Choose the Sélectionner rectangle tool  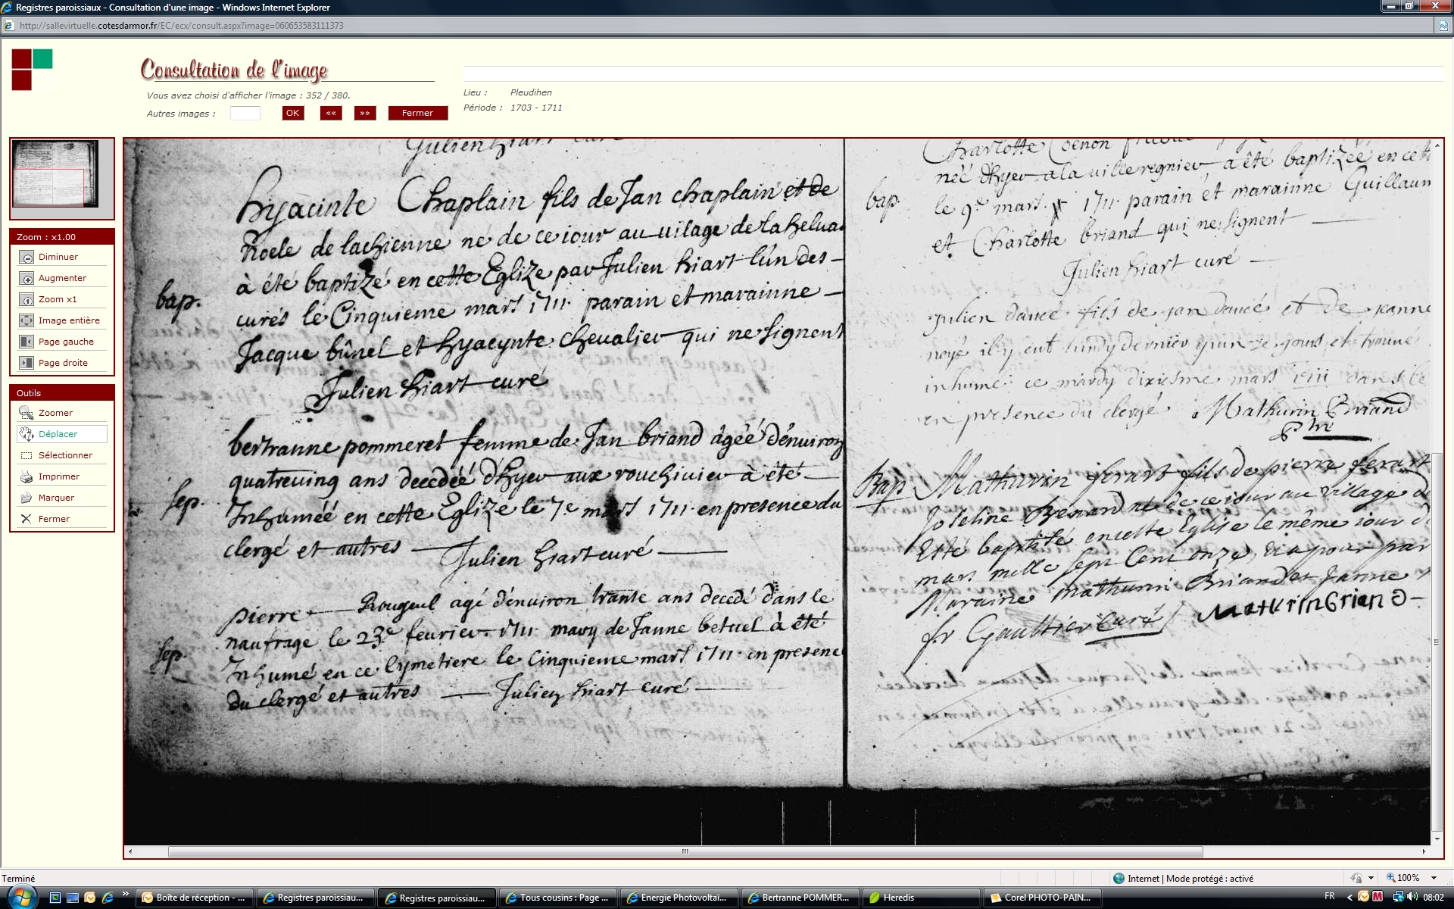click(27, 456)
